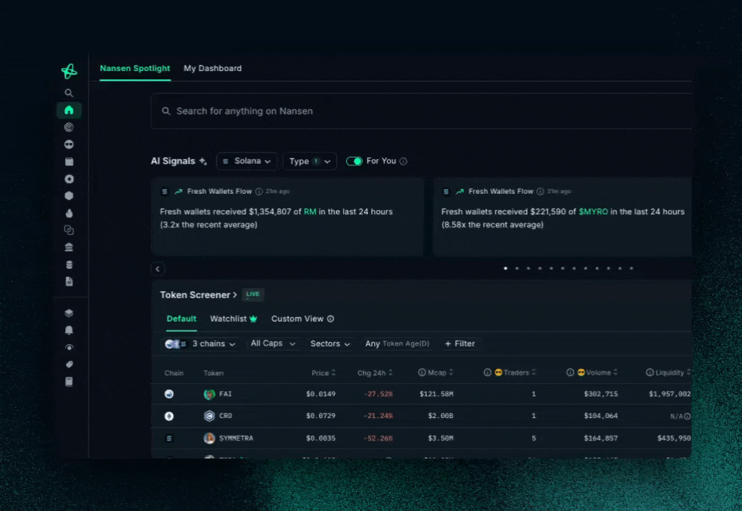This screenshot has width=742, height=511.
Task: Expand the Type filter dropdown
Action: [x=309, y=161]
